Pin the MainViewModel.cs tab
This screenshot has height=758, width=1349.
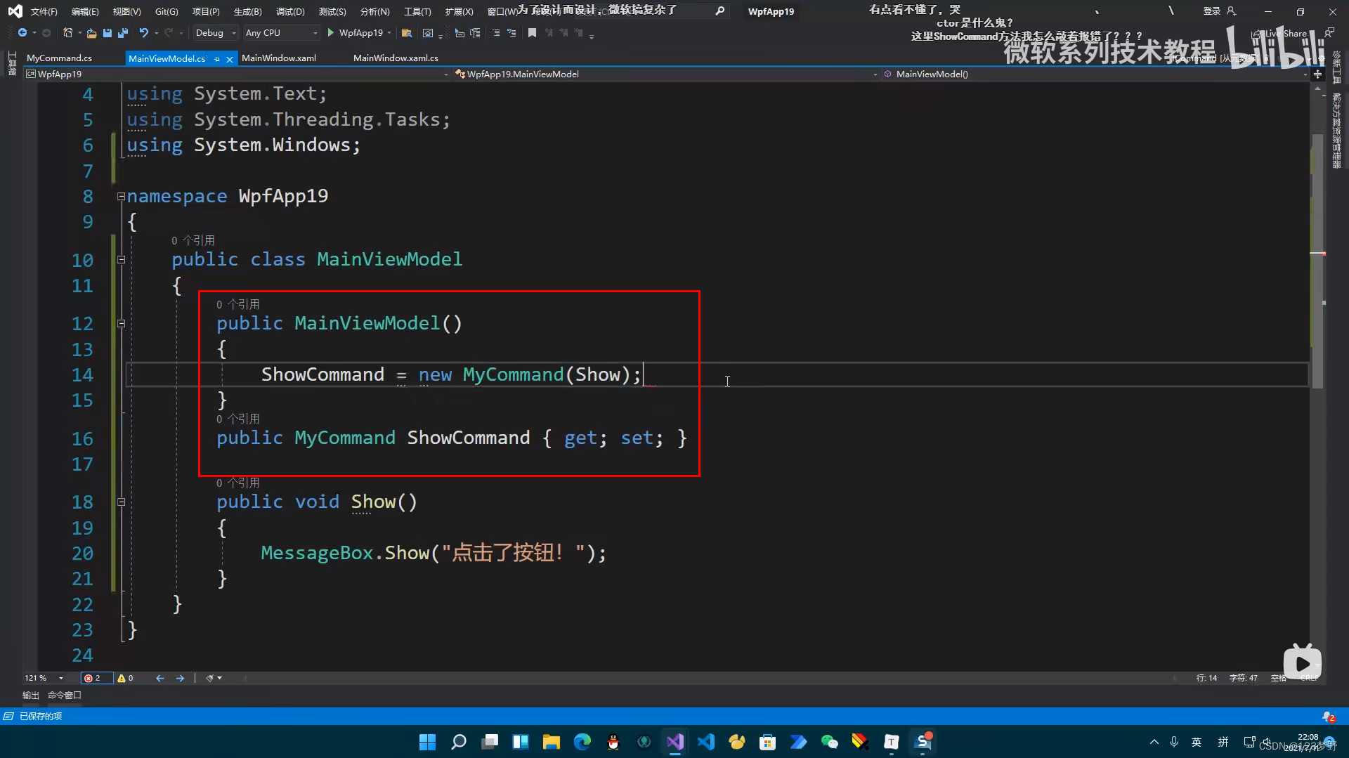[x=217, y=59]
